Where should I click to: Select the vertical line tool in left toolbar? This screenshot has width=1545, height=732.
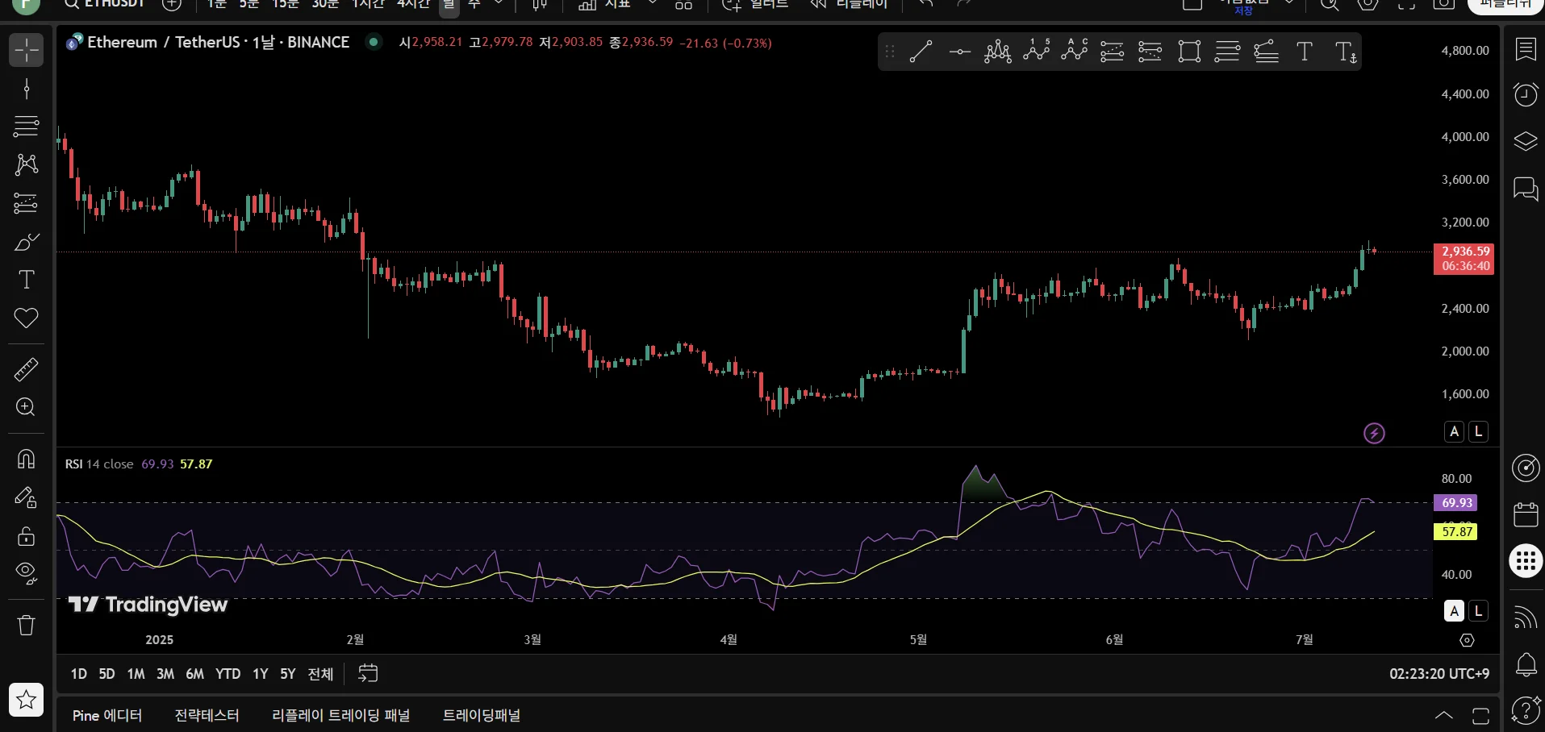(x=26, y=89)
